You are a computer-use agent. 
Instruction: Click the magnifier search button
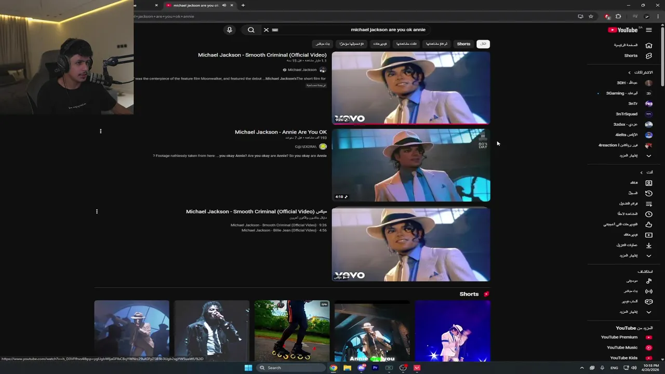[x=251, y=30]
